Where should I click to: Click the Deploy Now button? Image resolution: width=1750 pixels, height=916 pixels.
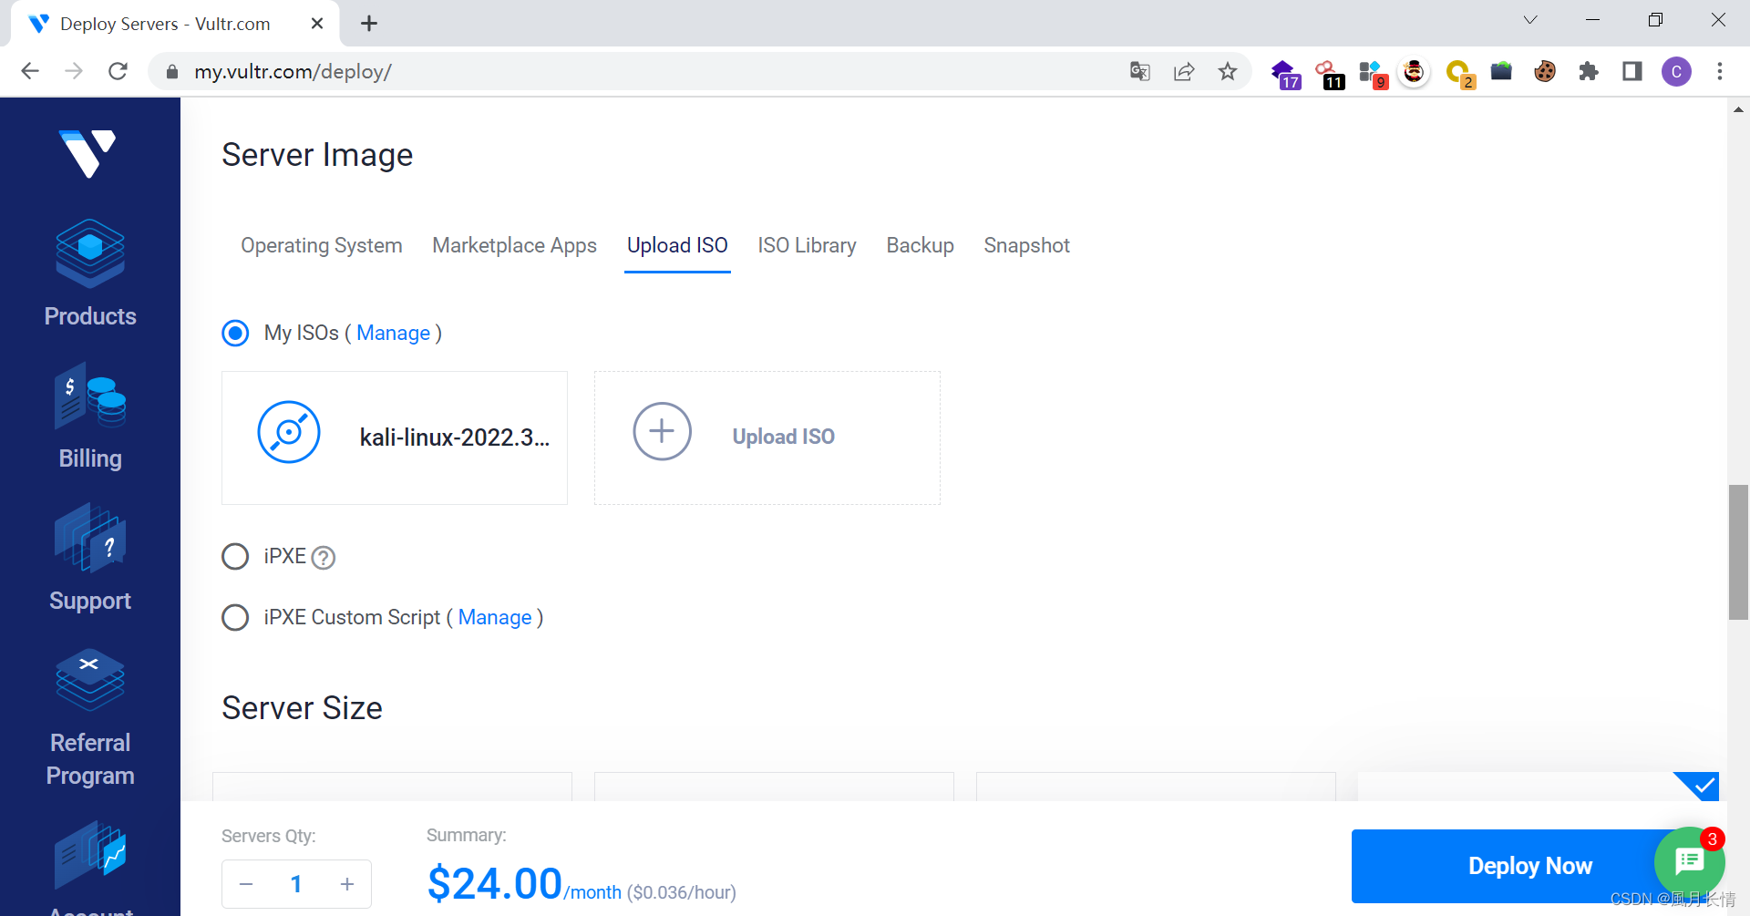(1529, 866)
